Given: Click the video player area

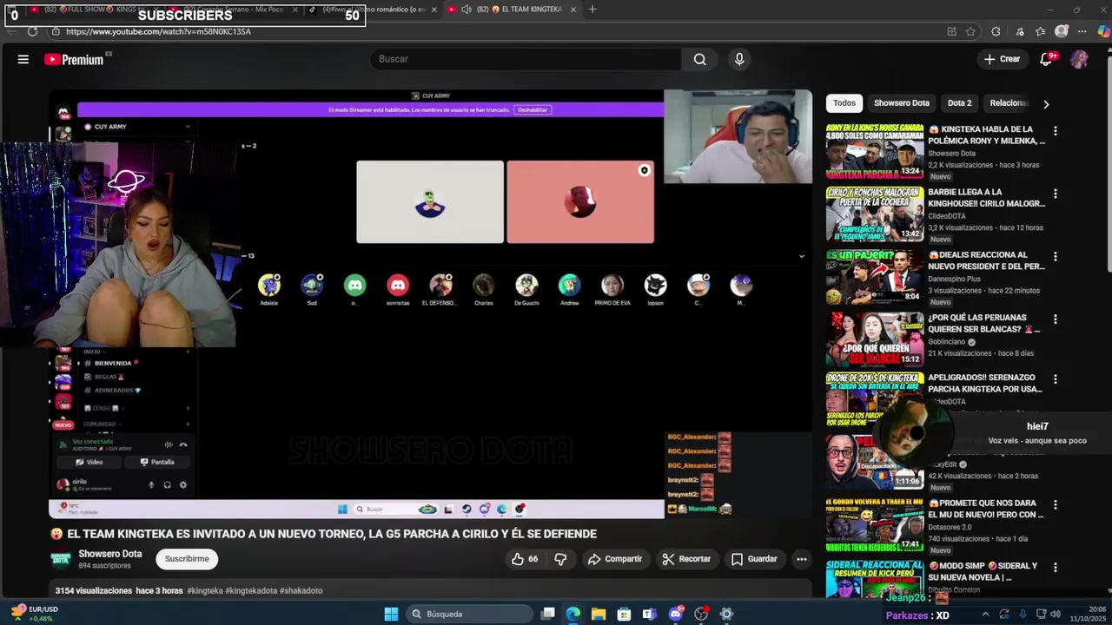Looking at the screenshot, I should coord(430,304).
